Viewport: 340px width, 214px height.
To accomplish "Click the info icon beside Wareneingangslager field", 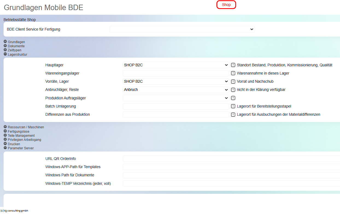I will coord(233,73).
